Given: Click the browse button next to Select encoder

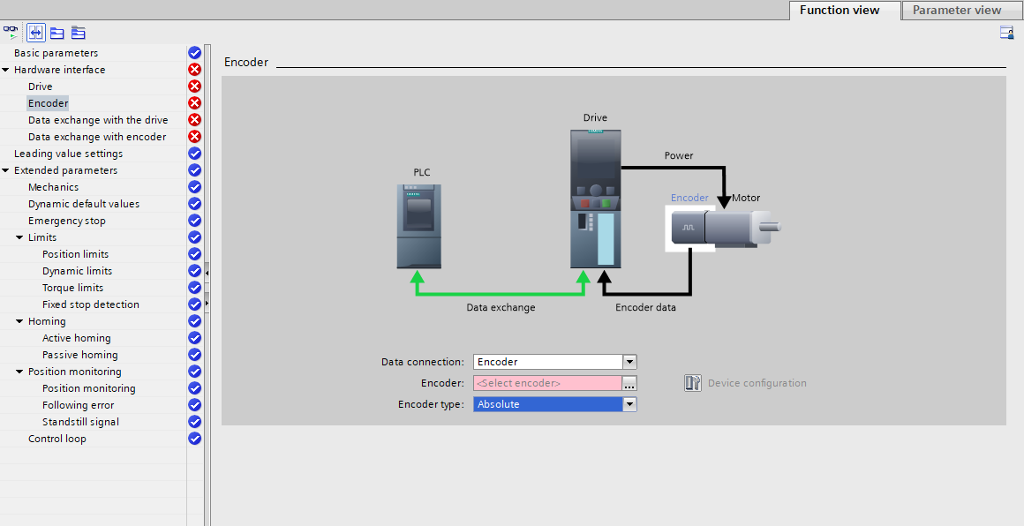Looking at the screenshot, I should point(629,383).
